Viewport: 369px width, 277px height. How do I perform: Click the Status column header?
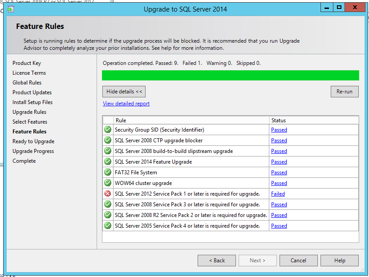(314, 120)
